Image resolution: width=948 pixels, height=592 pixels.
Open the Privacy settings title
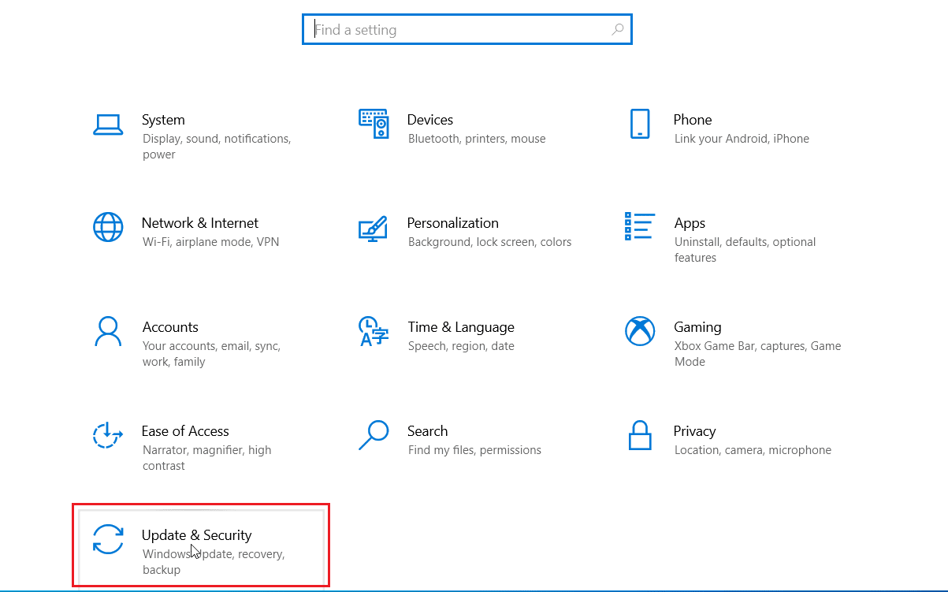[x=694, y=431]
